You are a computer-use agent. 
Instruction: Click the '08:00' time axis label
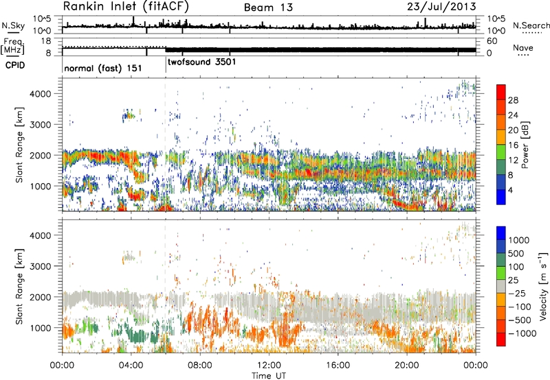pos(200,366)
